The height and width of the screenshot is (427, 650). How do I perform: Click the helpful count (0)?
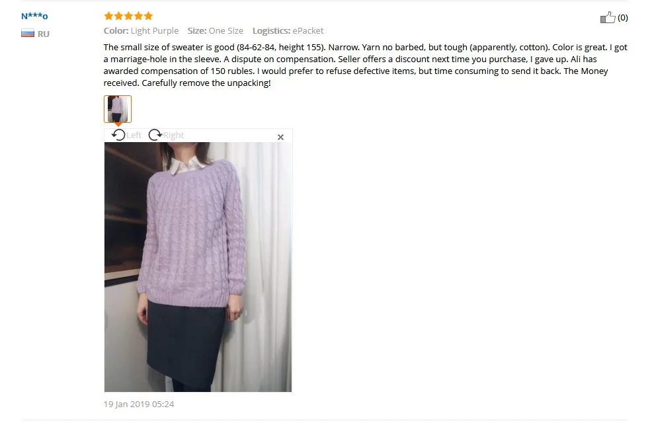click(x=623, y=18)
